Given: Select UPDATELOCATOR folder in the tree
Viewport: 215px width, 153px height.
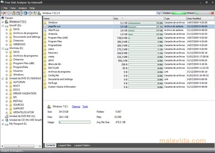Looking at the screenshot, I should (x=23, y=112).
